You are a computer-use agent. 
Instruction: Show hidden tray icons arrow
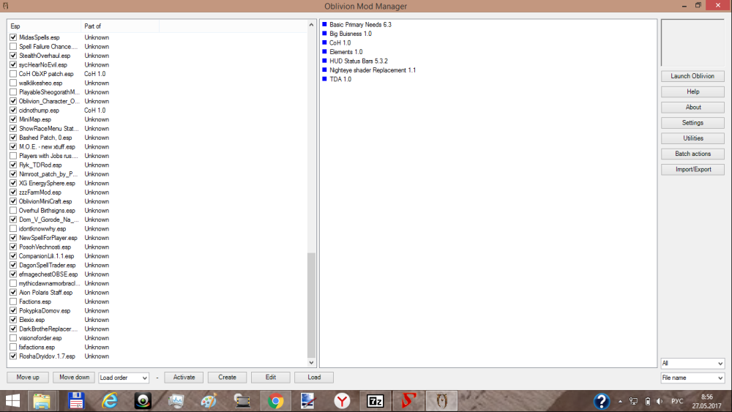(620, 401)
